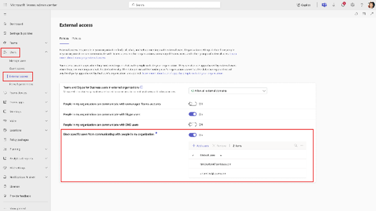Open External access in sidebar

coord(19,77)
